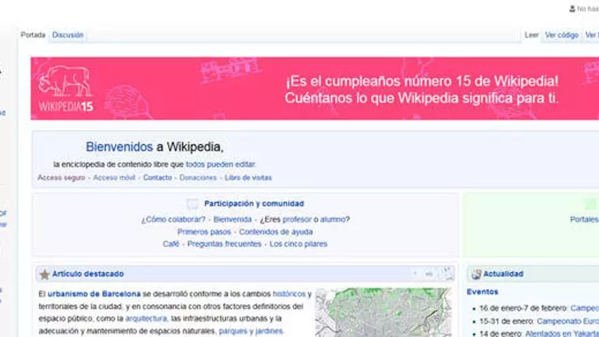Click the Actualidad news icon
The image size is (599, 337).
[476, 274]
